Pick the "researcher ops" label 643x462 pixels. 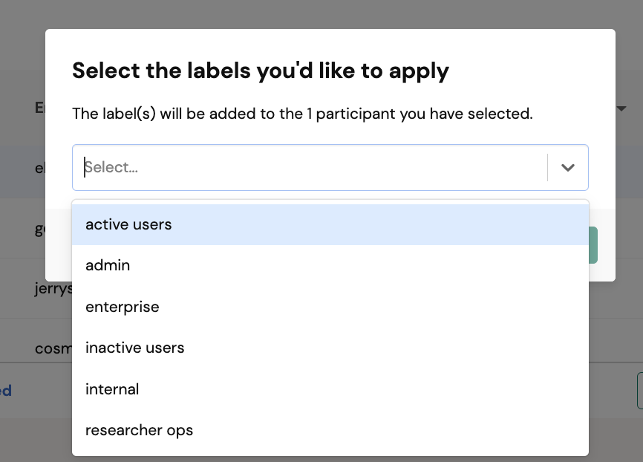(x=330, y=430)
